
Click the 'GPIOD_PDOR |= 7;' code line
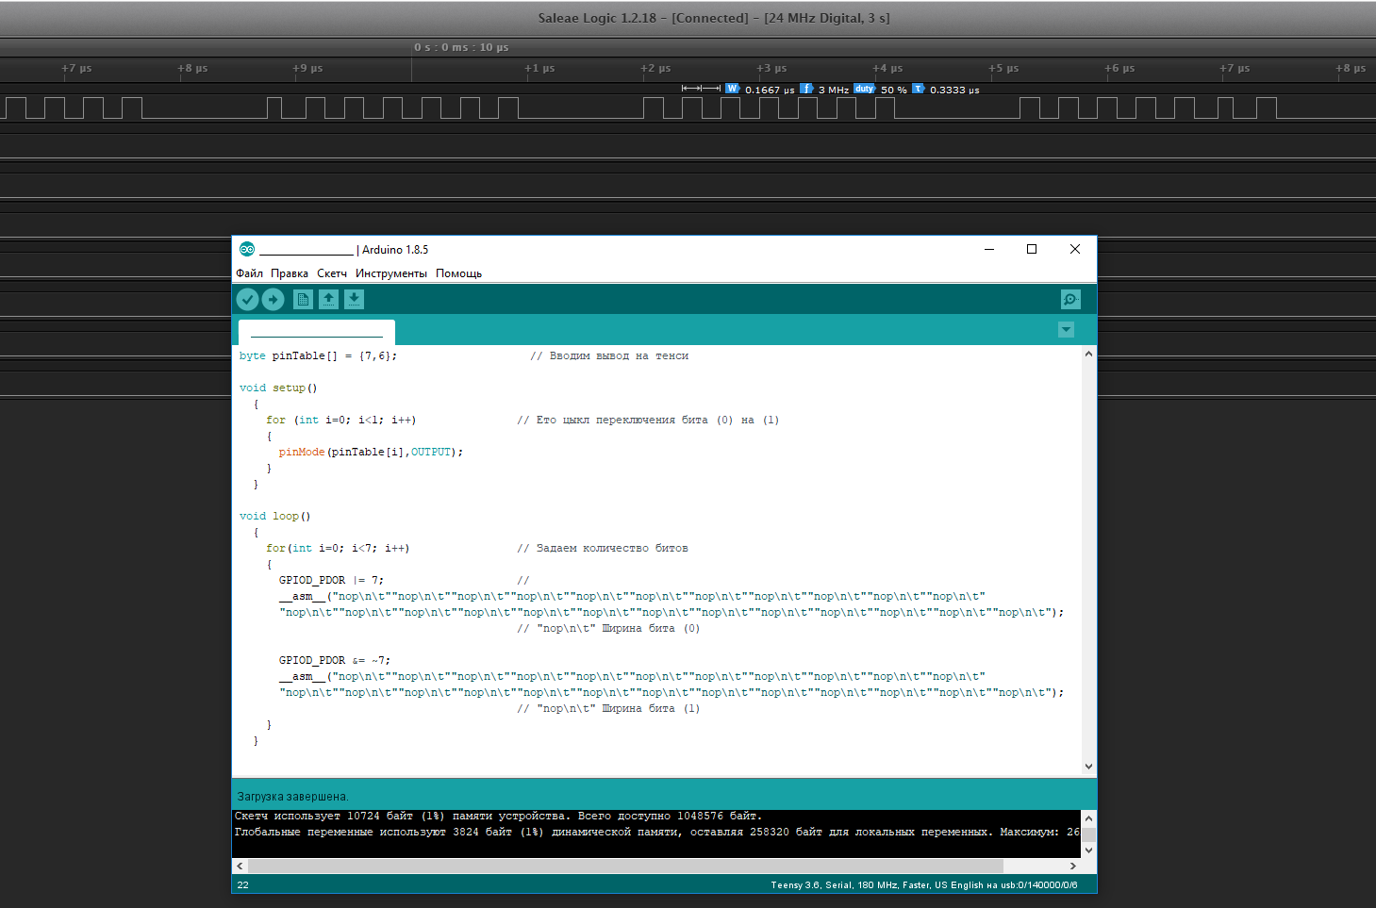pyautogui.click(x=331, y=581)
